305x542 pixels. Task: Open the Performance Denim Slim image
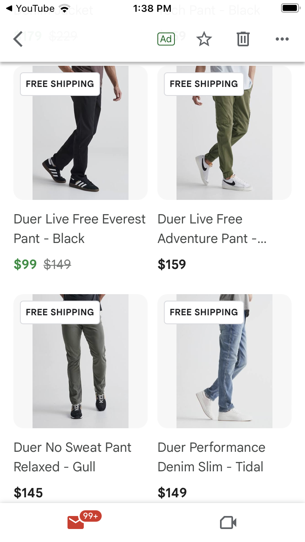pos(224,361)
